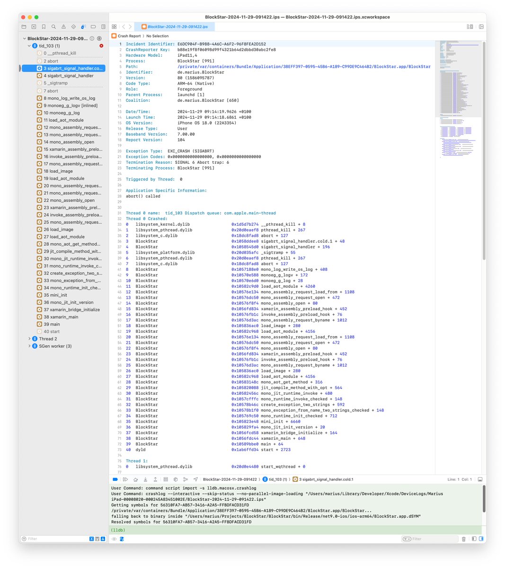Open the Find navigator magnifier icon

(53, 27)
